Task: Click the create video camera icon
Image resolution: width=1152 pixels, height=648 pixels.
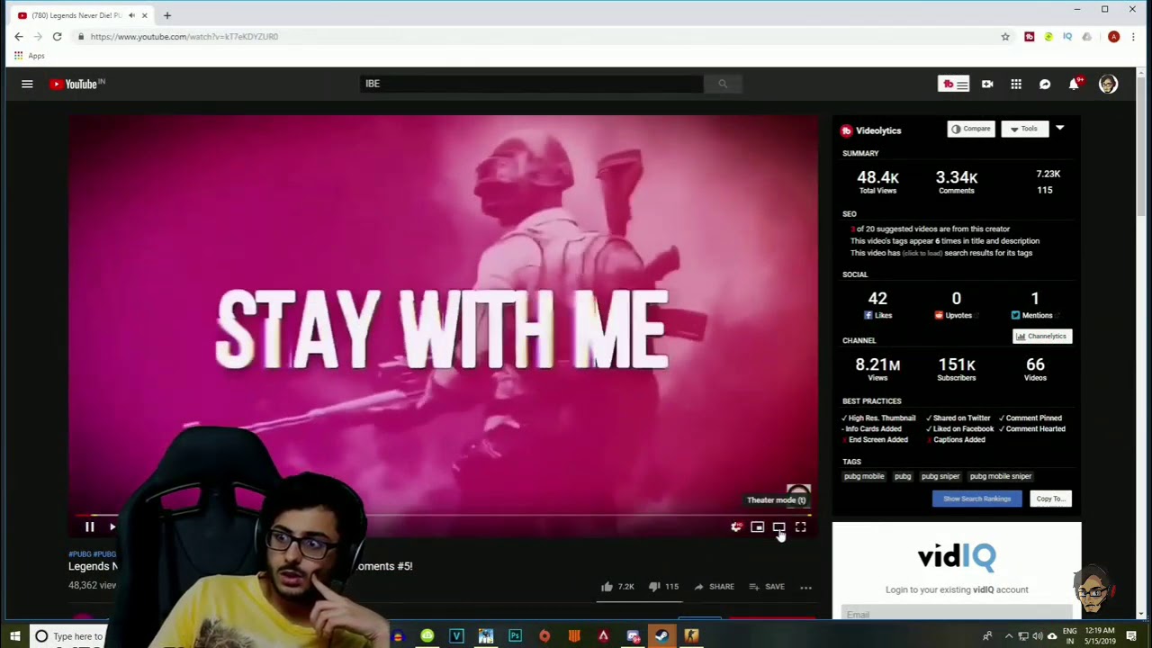Action: [x=987, y=84]
